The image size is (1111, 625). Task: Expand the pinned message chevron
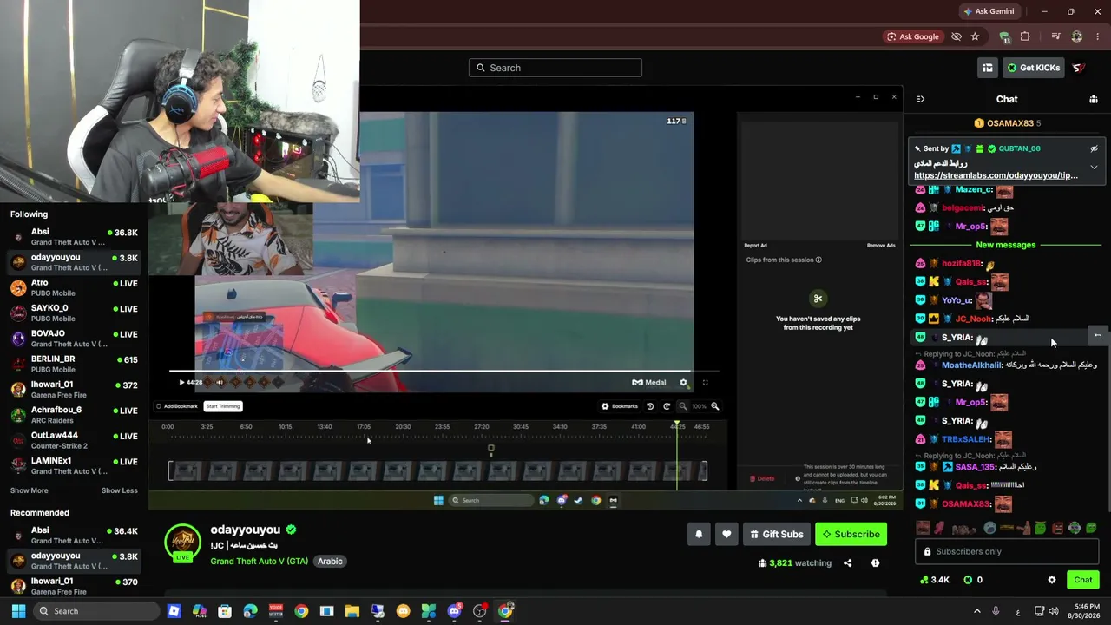pyautogui.click(x=1094, y=167)
